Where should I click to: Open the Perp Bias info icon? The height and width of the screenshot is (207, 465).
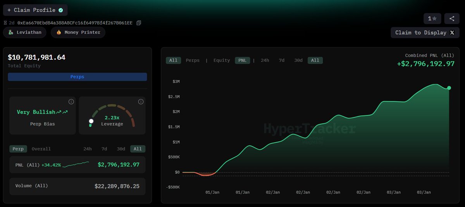(x=71, y=102)
